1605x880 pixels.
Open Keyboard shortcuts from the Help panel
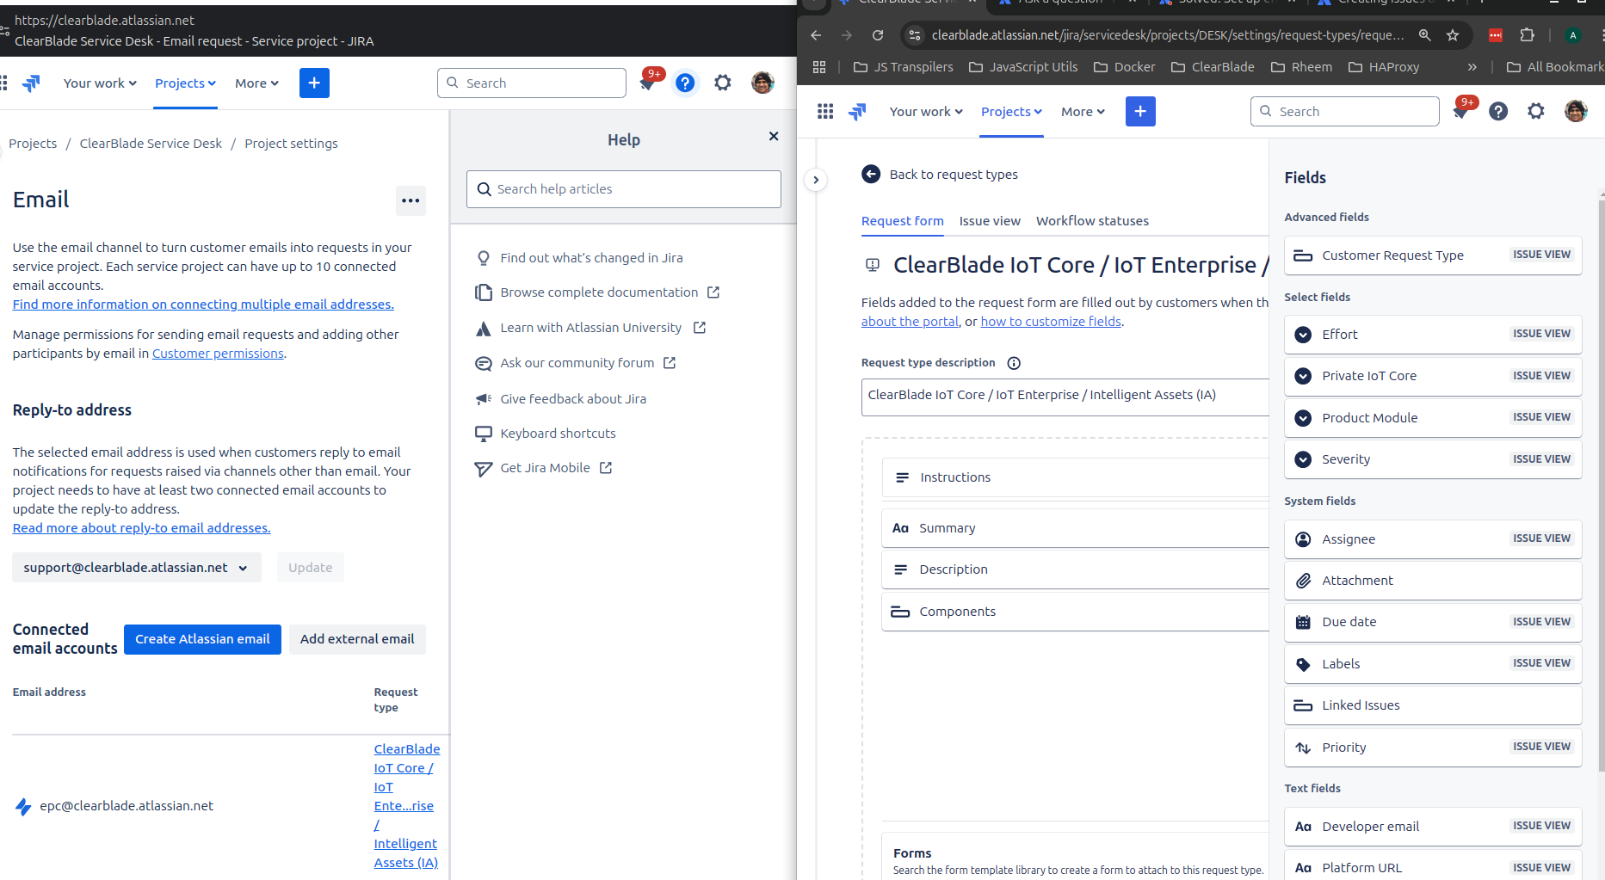coord(558,434)
